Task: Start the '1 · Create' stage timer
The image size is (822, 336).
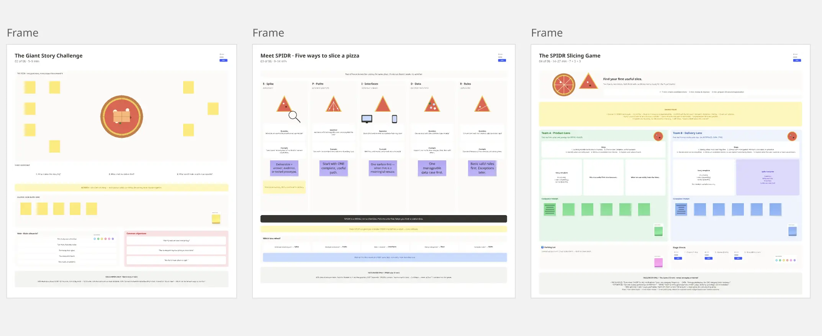Action: [x=678, y=258]
